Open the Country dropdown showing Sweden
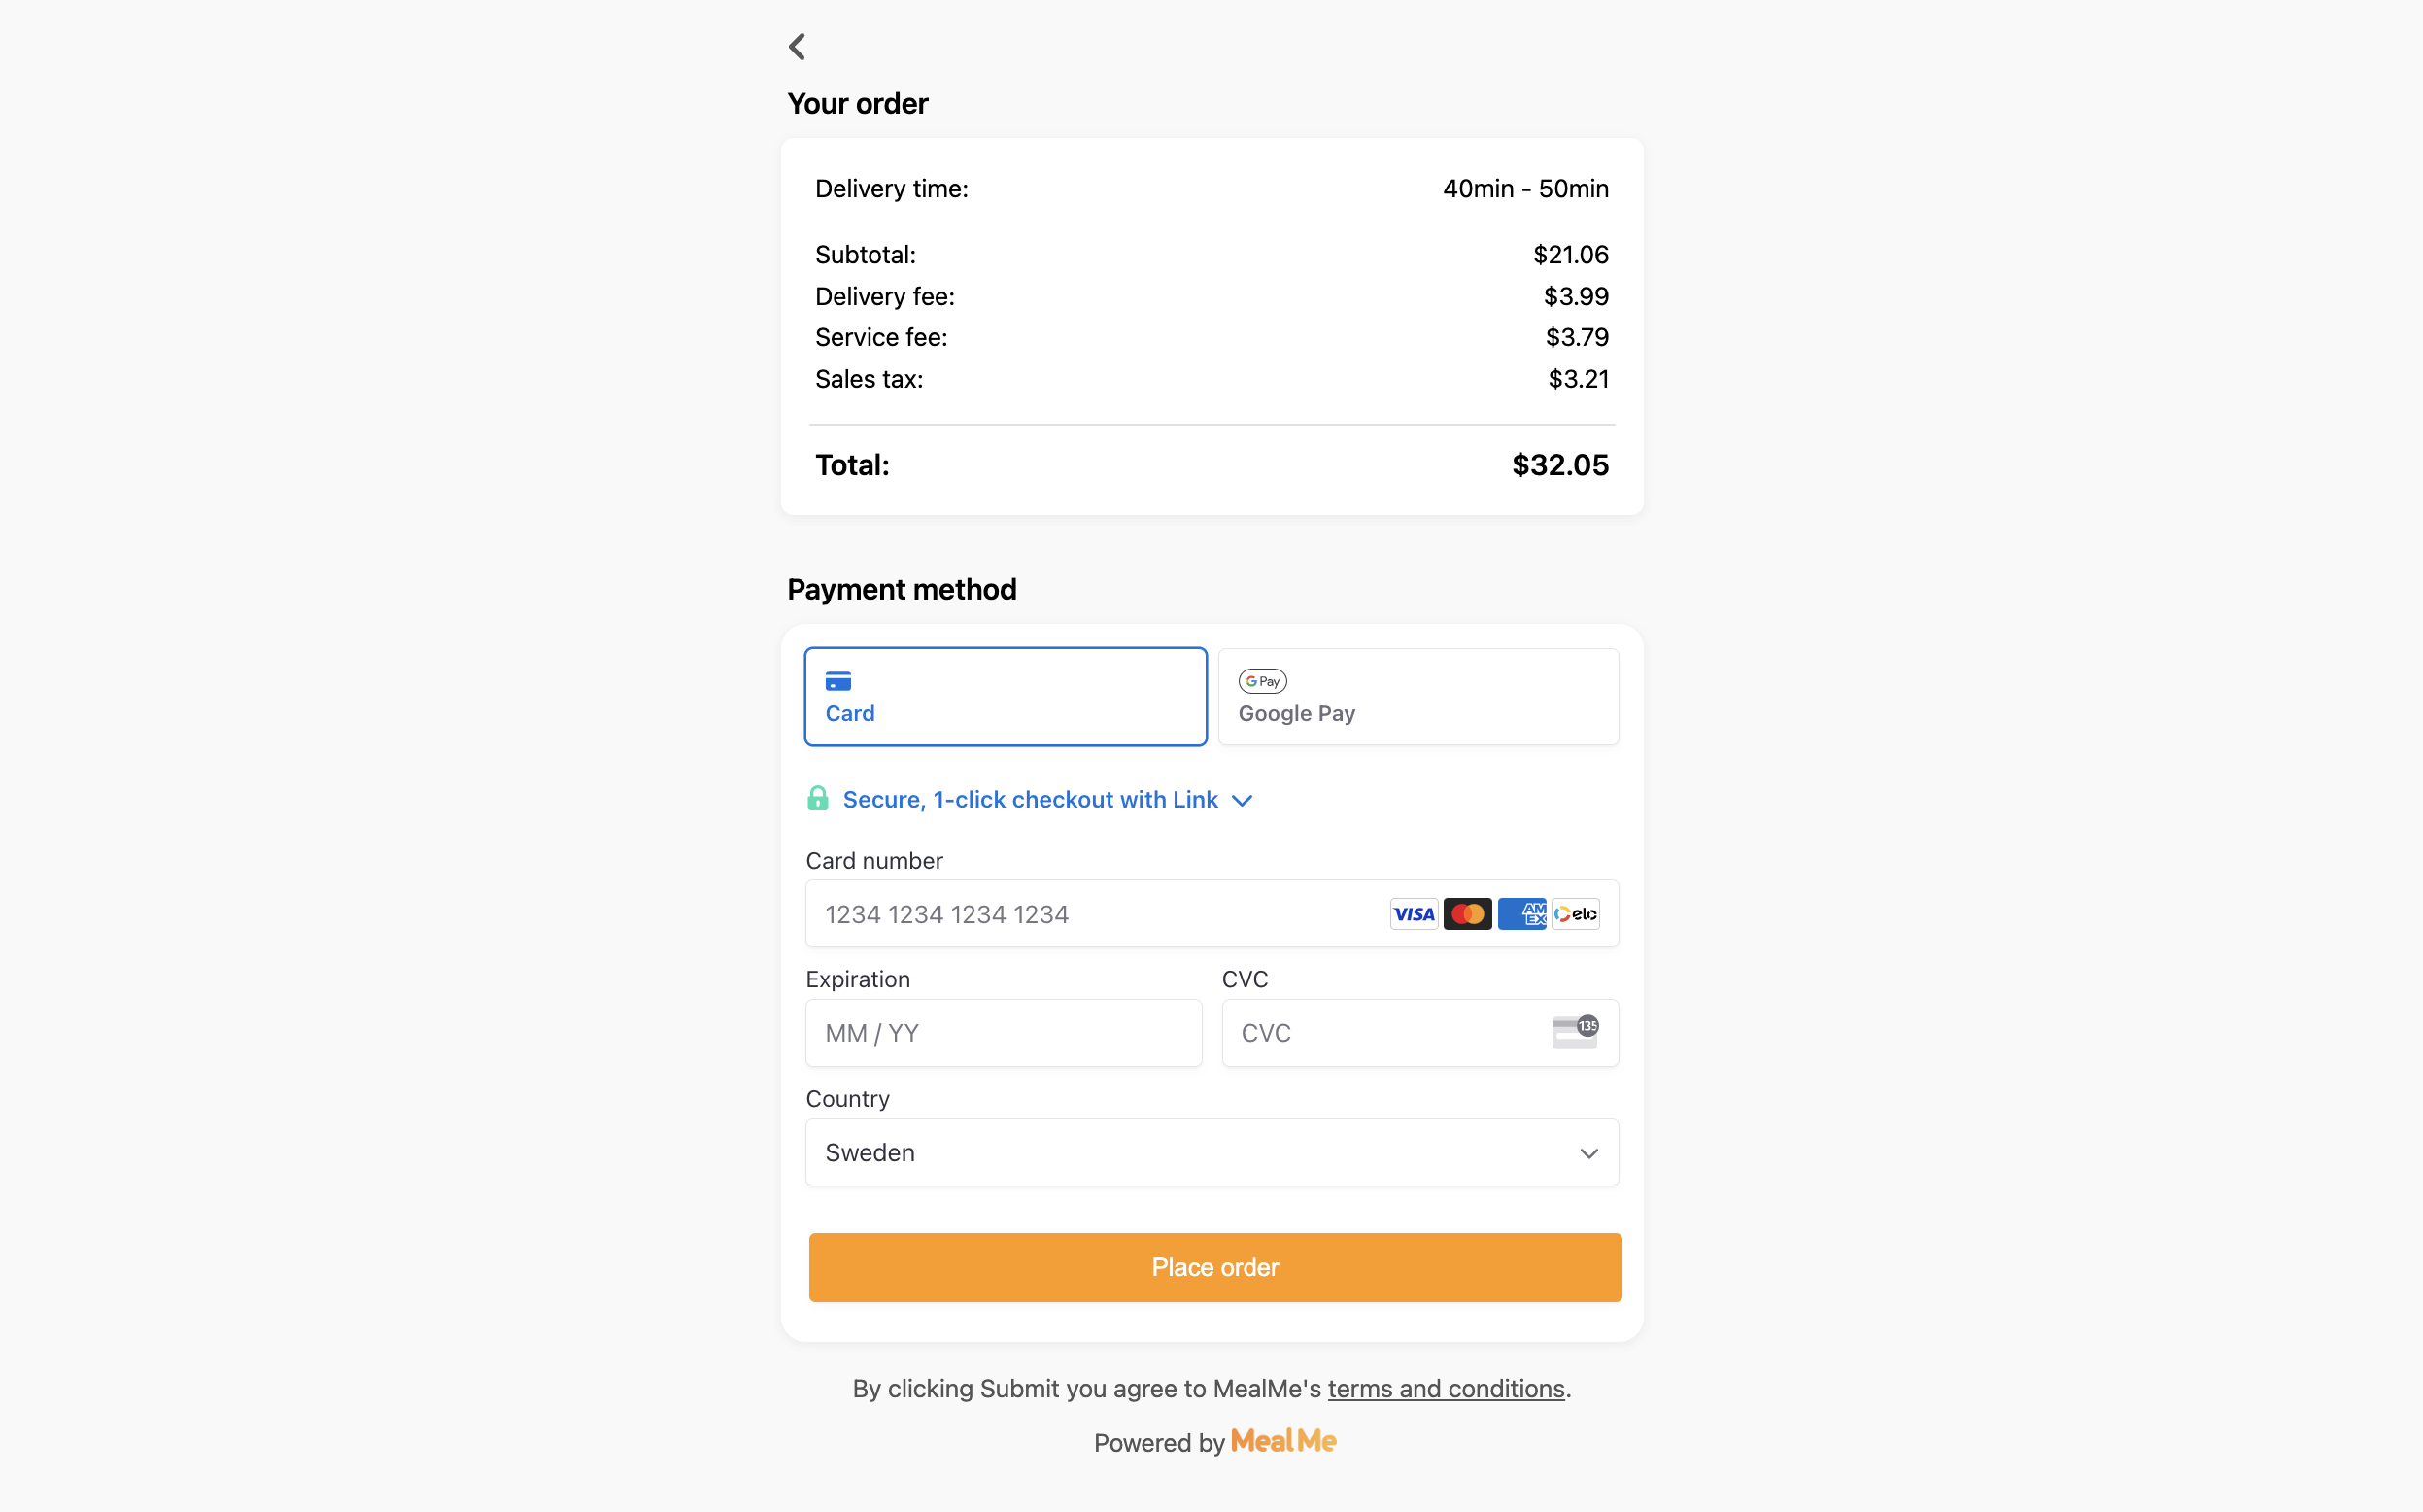 tap(1211, 1152)
